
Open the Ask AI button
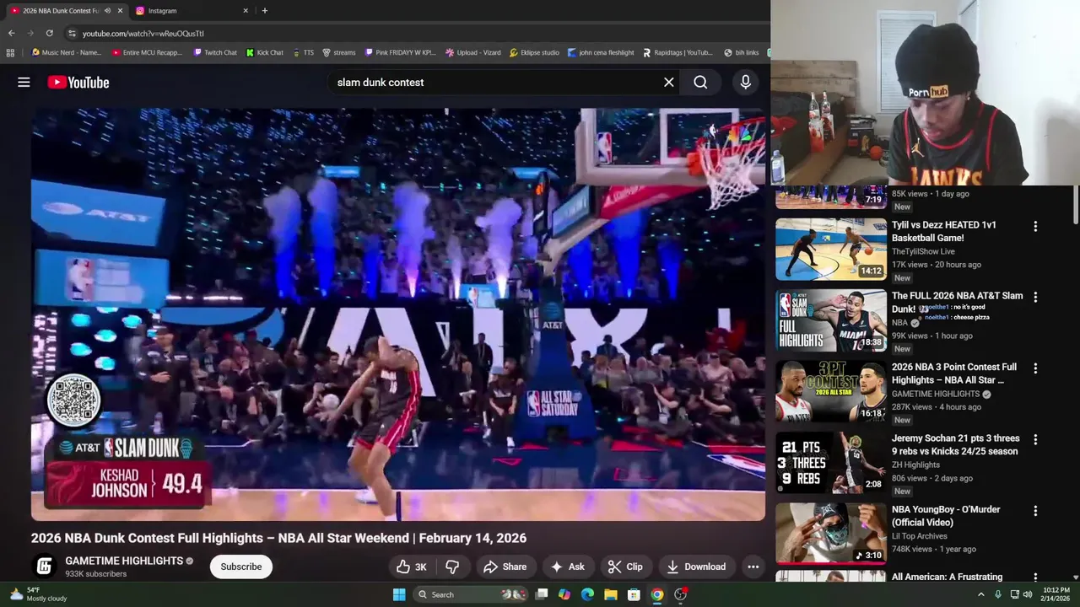pyautogui.click(x=568, y=567)
